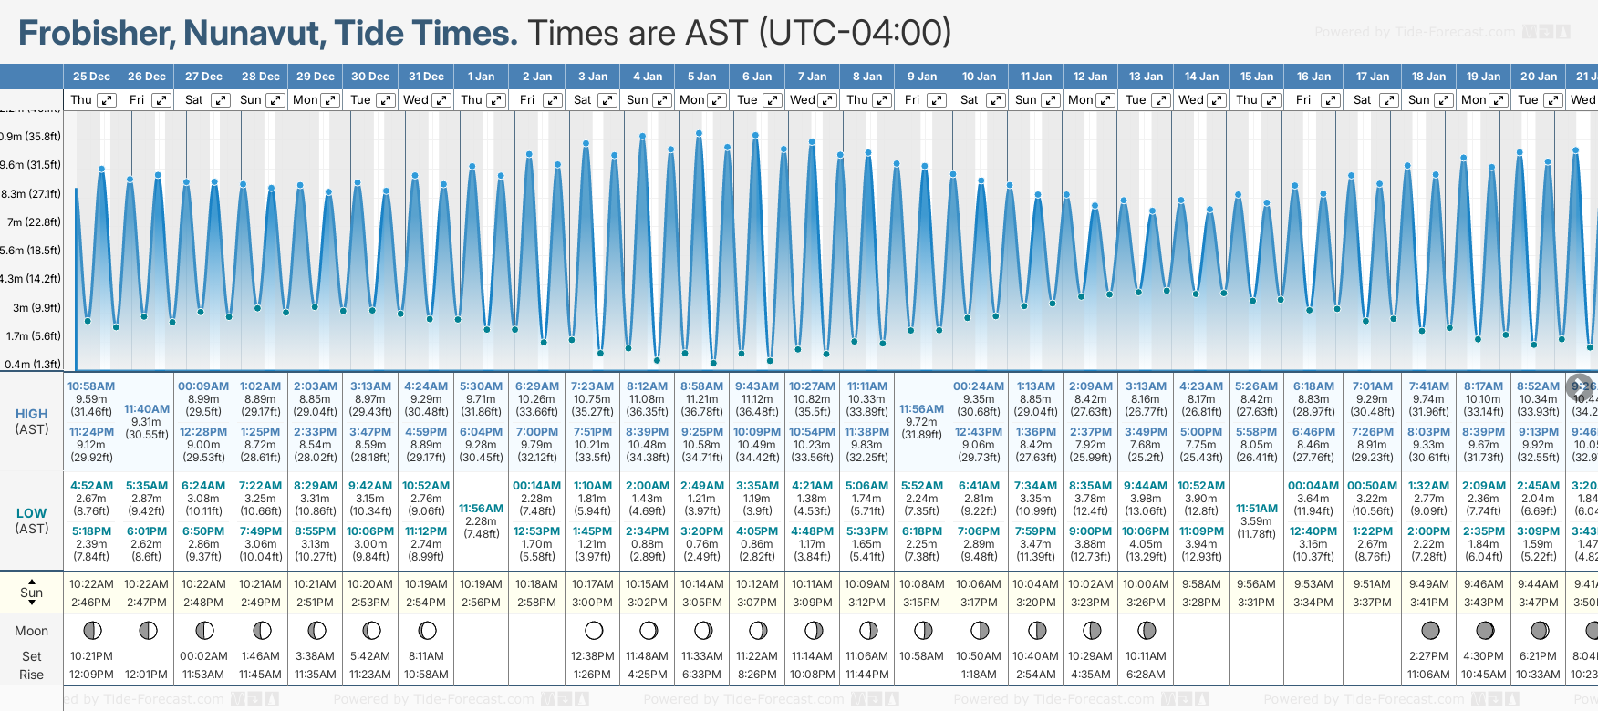Viewport: 1598px width, 711px height.
Task: Expand the Sat 27 Dec day view
Action: coord(221,100)
